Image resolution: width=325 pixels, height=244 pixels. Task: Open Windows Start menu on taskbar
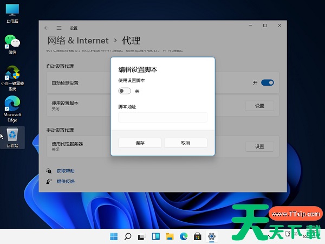pyautogui.click(x=114, y=236)
